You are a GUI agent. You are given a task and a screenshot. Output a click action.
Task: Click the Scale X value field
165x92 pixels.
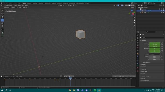point(155,56)
